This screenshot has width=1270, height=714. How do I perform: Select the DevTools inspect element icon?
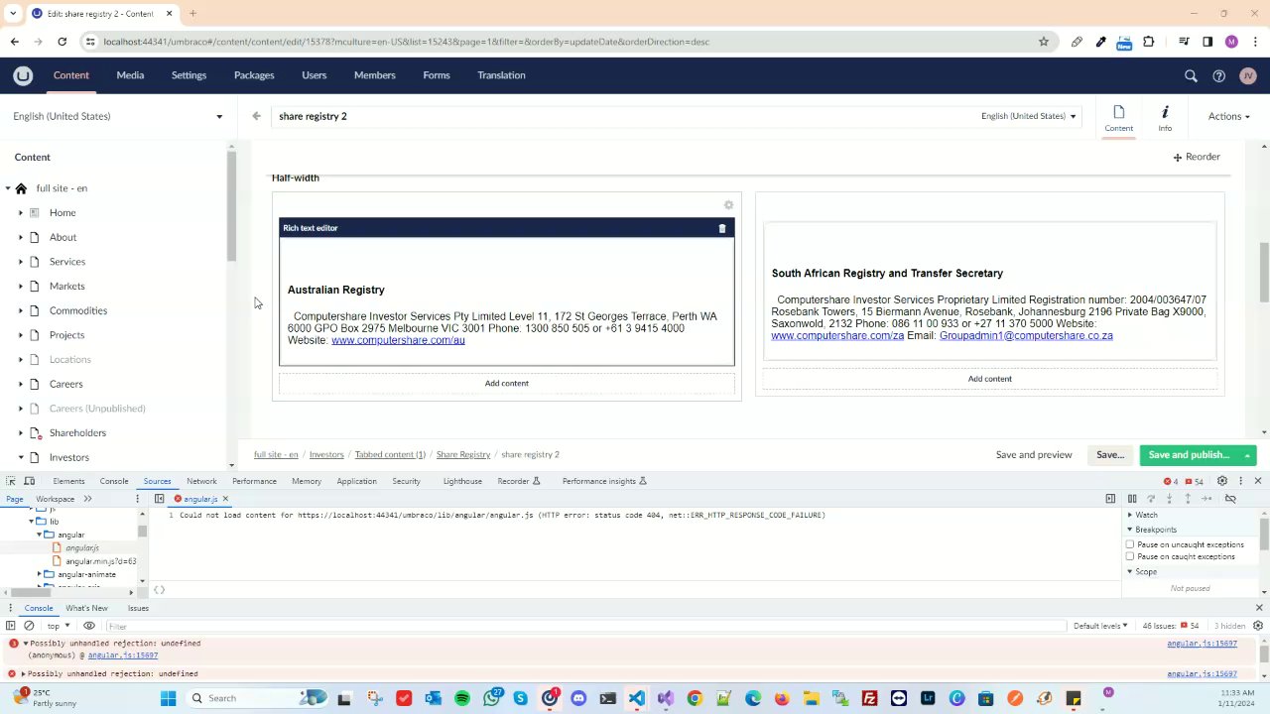coord(11,481)
